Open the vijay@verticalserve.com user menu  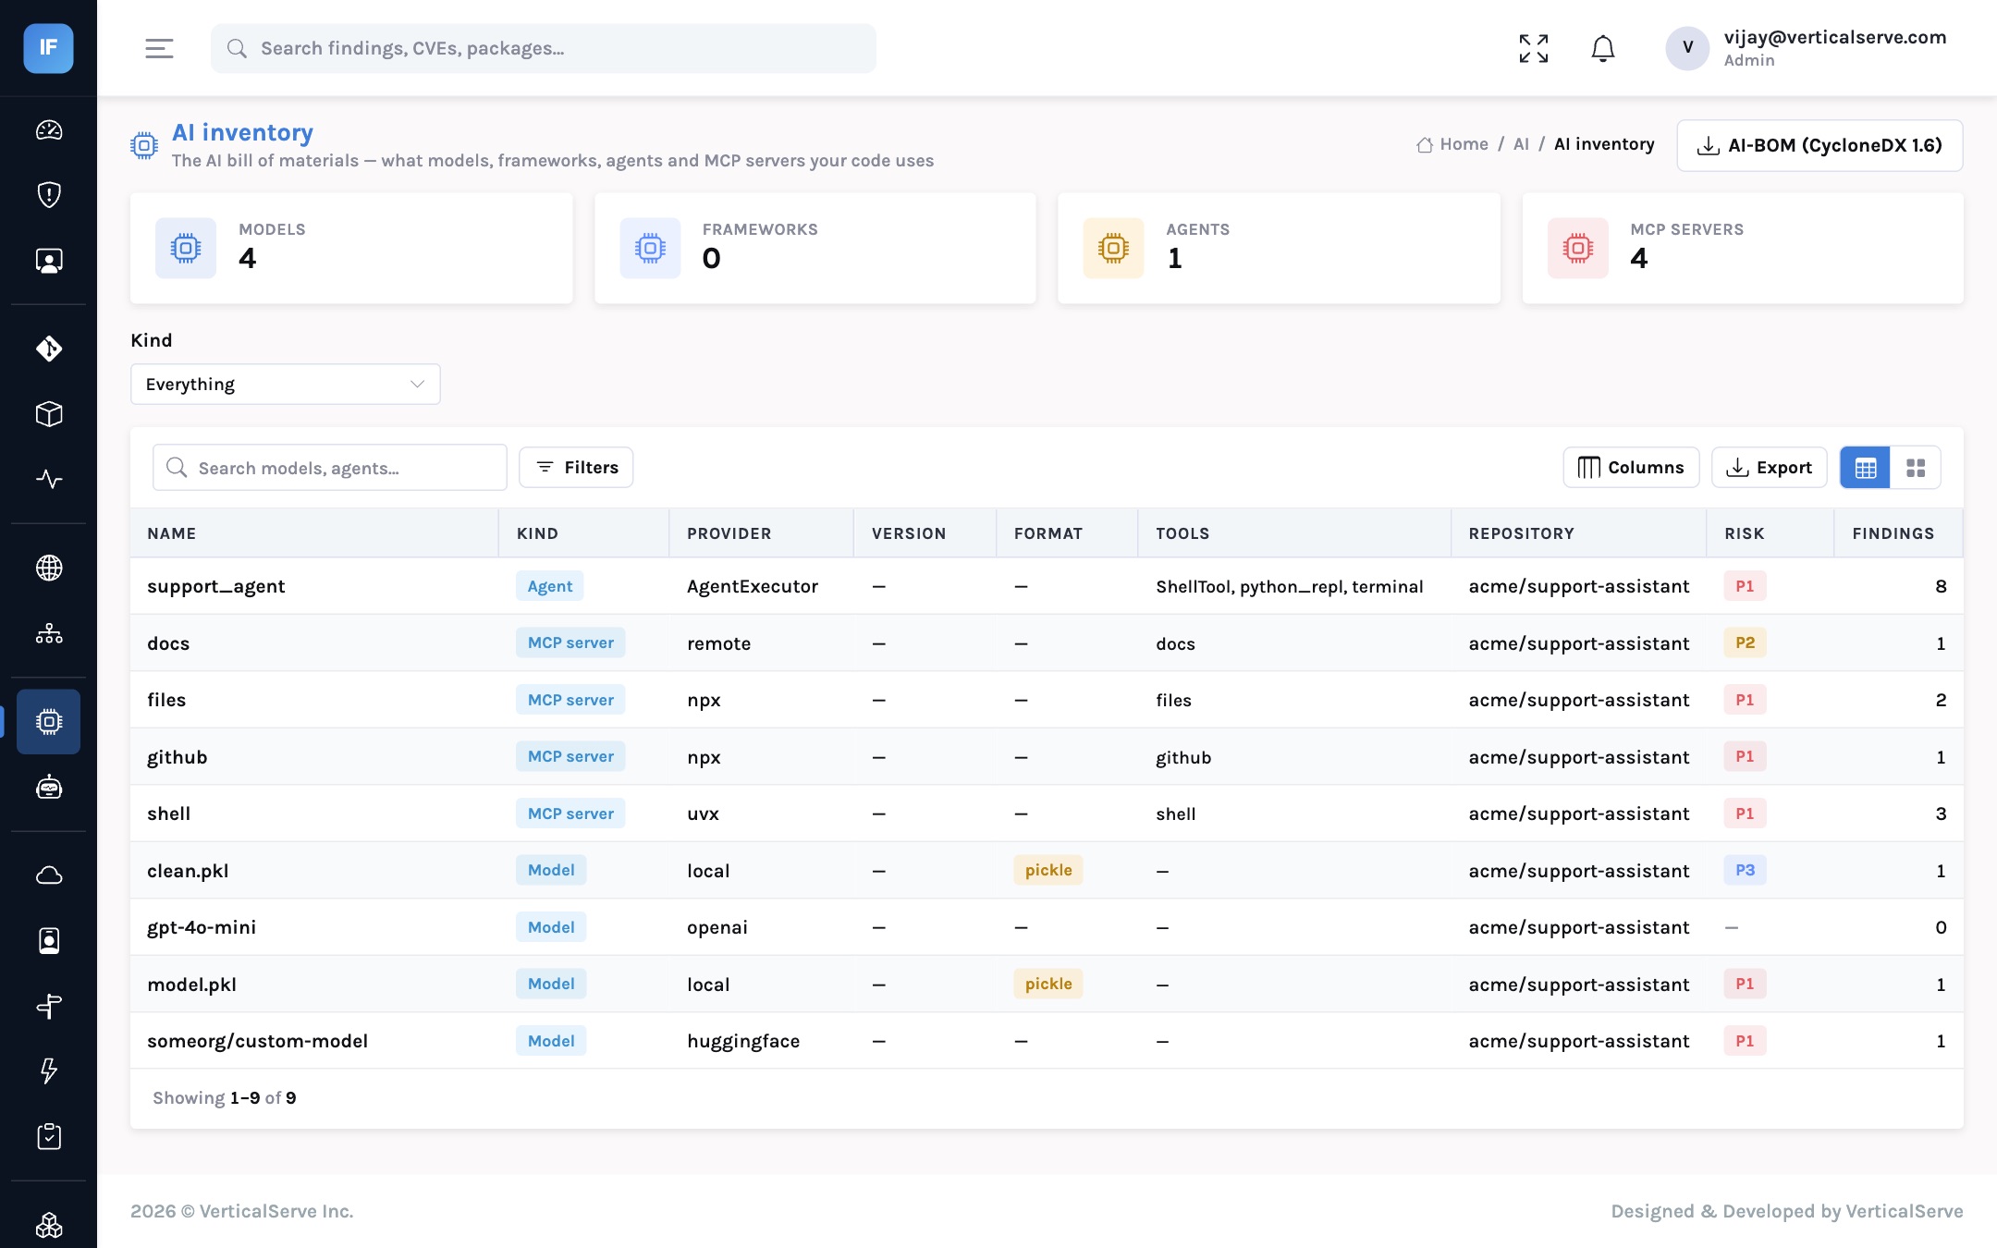(1806, 48)
